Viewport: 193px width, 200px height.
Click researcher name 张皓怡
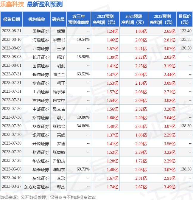coord(59,126)
